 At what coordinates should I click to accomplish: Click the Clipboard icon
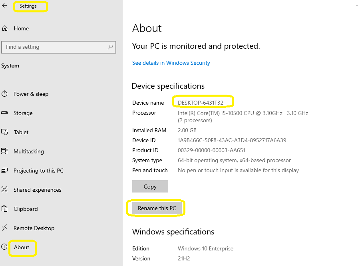(4, 208)
